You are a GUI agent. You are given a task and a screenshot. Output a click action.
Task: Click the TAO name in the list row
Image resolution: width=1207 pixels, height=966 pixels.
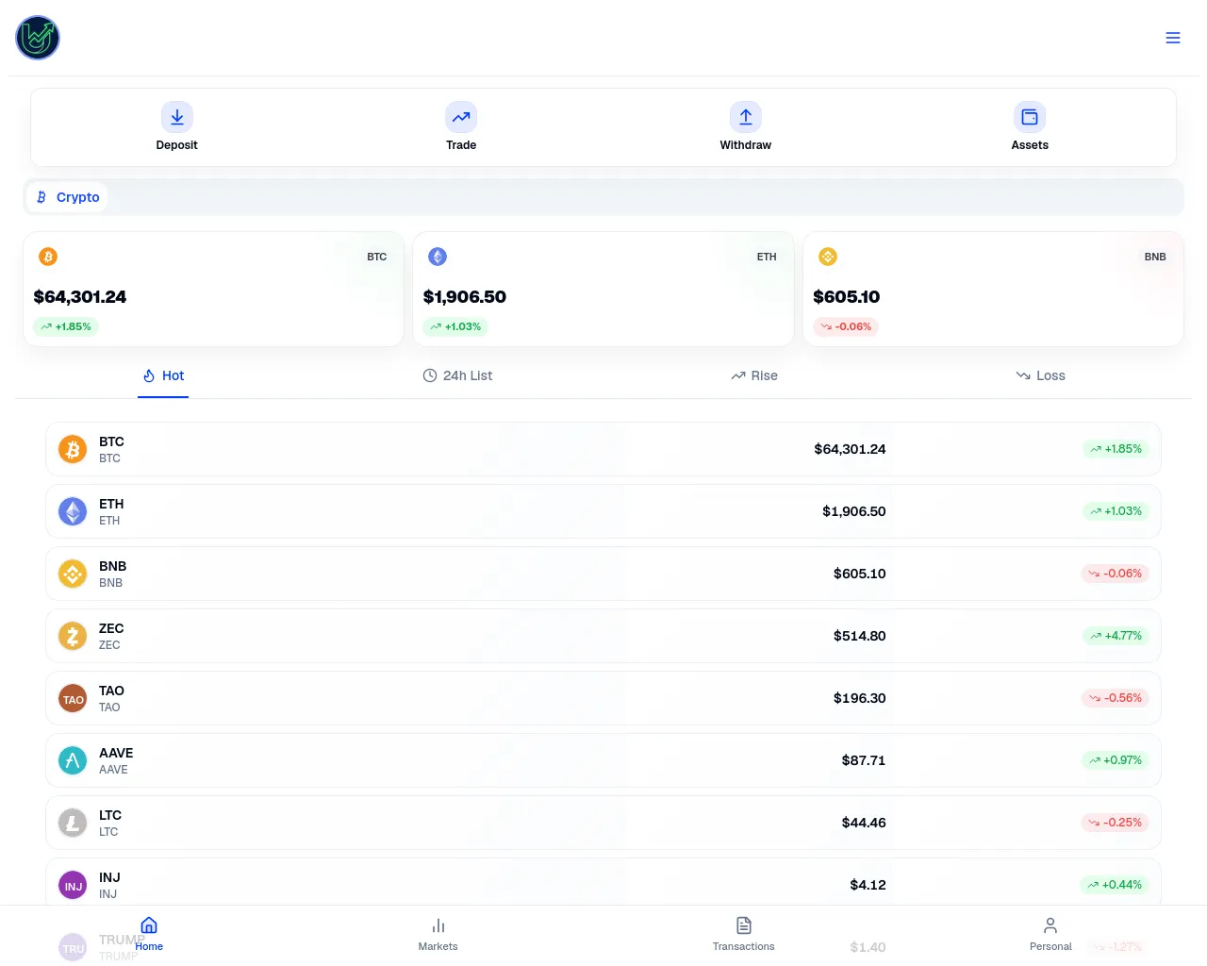[x=111, y=691]
